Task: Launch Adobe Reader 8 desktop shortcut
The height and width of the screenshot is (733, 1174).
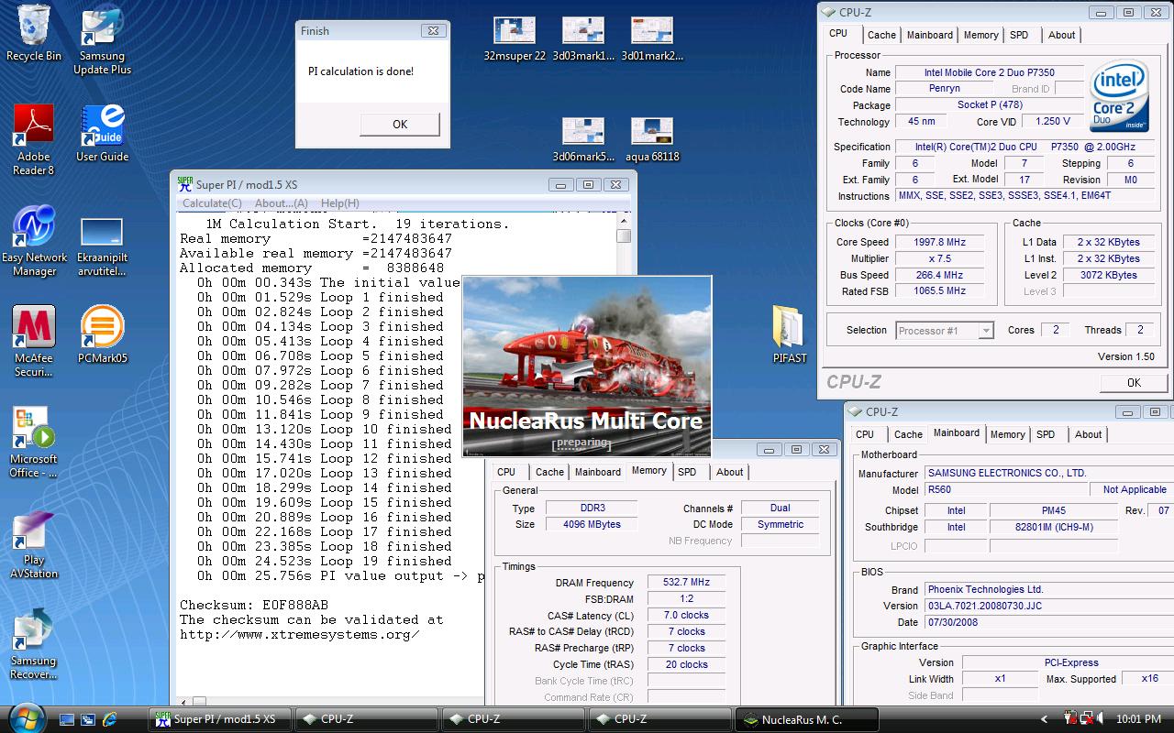Action: (34, 139)
